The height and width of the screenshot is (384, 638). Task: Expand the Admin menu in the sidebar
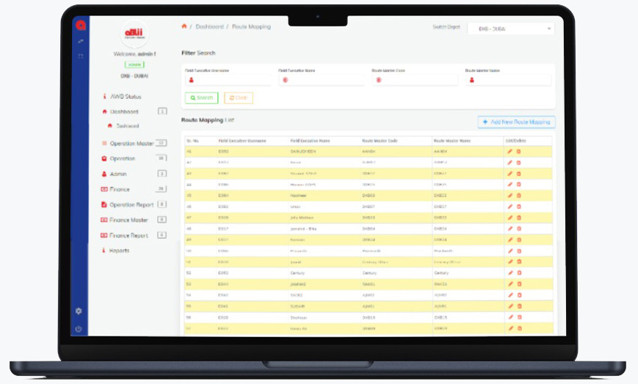(118, 174)
